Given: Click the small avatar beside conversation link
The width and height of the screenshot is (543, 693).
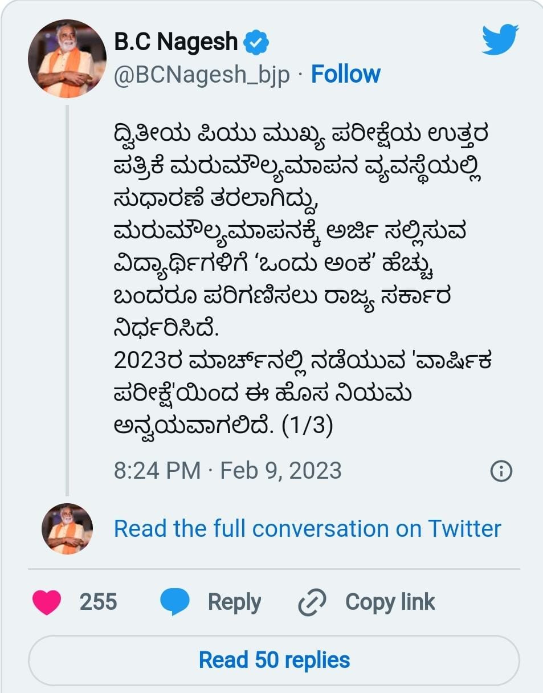Looking at the screenshot, I should [x=67, y=529].
